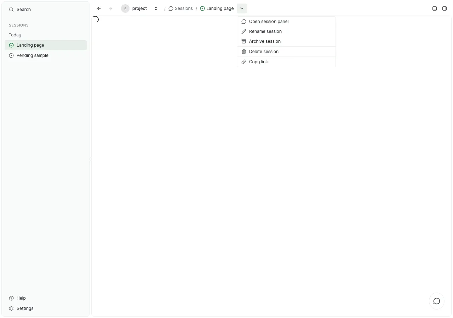
Task: Open the project switcher chevrons
Action: (156, 8)
